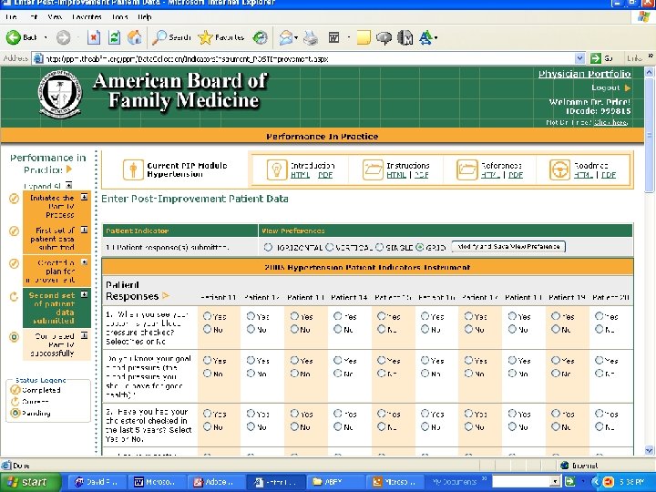656x492 pixels.
Task: Click Modify and Save View Preference button
Action: 507,247
